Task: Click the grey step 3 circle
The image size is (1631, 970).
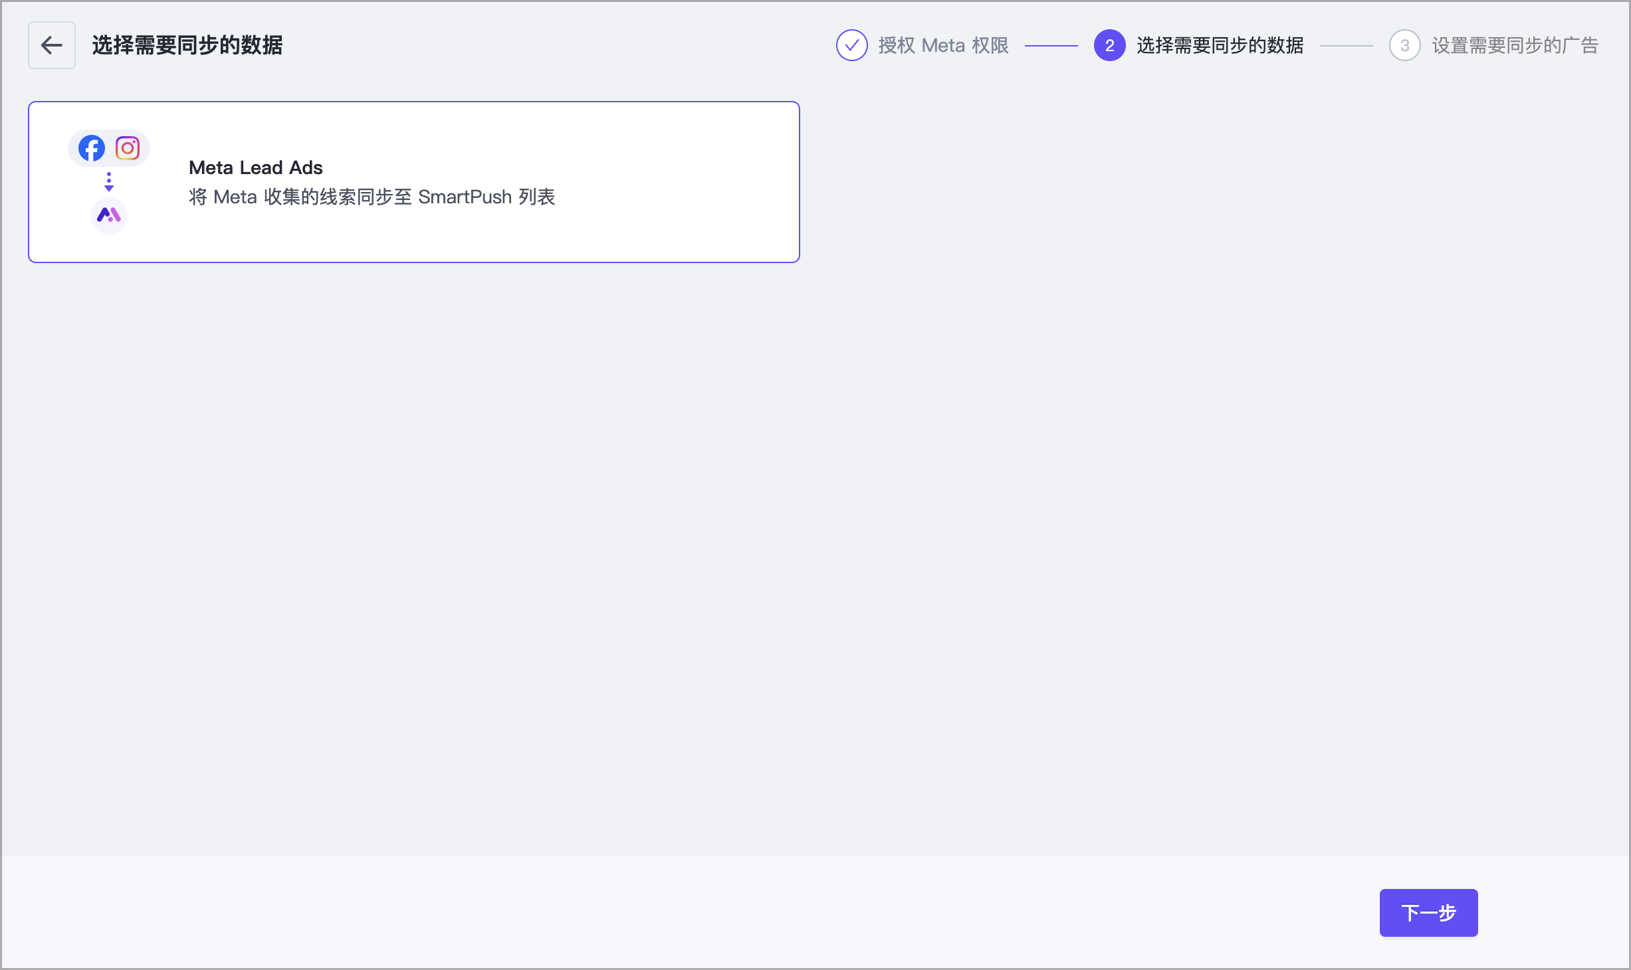Action: tap(1404, 45)
